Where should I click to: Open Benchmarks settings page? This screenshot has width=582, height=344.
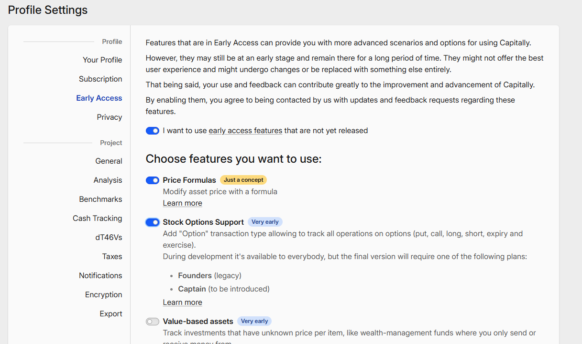(100, 199)
